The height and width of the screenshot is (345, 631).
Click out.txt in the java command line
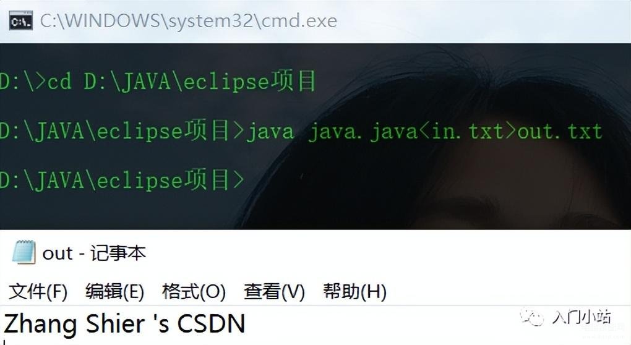pyautogui.click(x=560, y=132)
